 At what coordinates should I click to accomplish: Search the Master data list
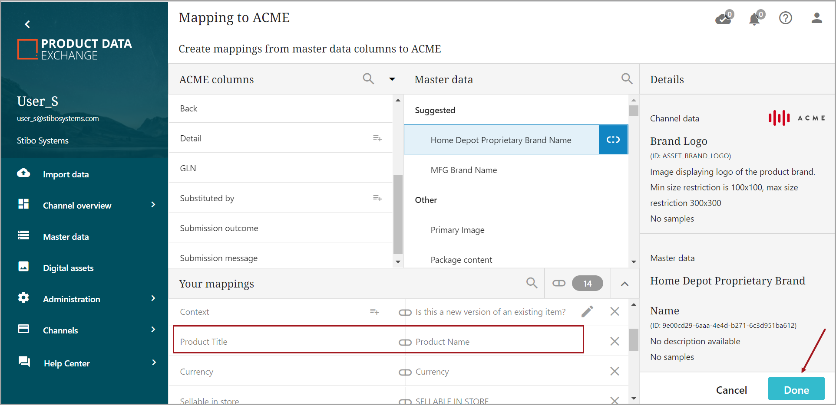[626, 79]
